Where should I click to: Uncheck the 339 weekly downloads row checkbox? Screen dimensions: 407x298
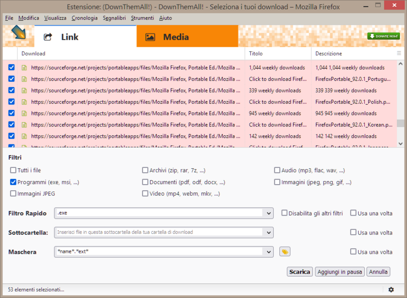[11, 90]
